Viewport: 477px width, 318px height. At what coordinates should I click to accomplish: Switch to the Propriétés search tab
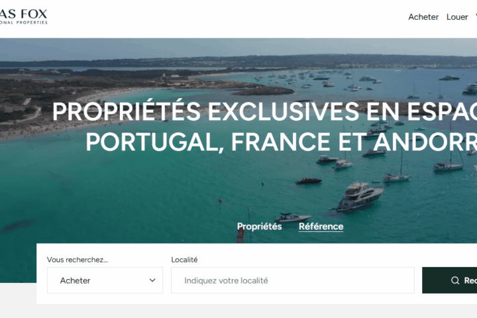[259, 227]
